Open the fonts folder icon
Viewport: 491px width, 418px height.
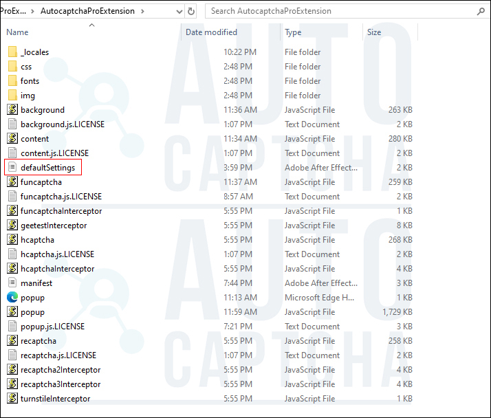12,81
